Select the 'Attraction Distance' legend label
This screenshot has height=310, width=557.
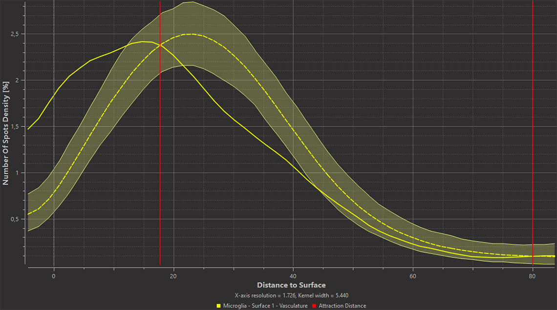click(342, 306)
